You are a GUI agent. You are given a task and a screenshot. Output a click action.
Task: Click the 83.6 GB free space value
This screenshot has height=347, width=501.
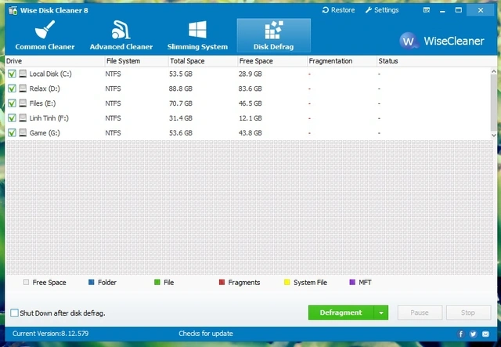point(250,89)
